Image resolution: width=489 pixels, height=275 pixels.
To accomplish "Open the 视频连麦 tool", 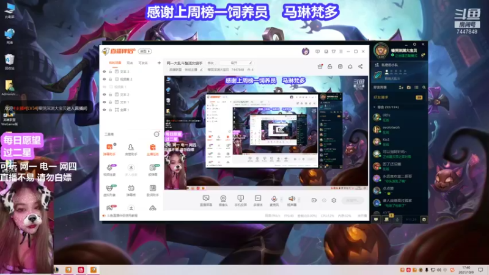I will [x=109, y=170].
